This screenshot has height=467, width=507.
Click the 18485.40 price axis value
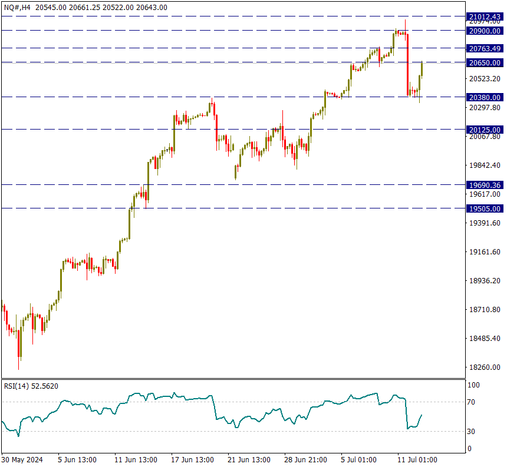point(485,339)
